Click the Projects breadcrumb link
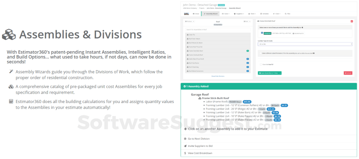The width and height of the screenshot is (359, 159). click(x=202, y=8)
